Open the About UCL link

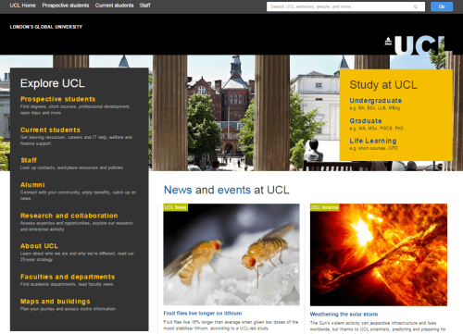39,246
